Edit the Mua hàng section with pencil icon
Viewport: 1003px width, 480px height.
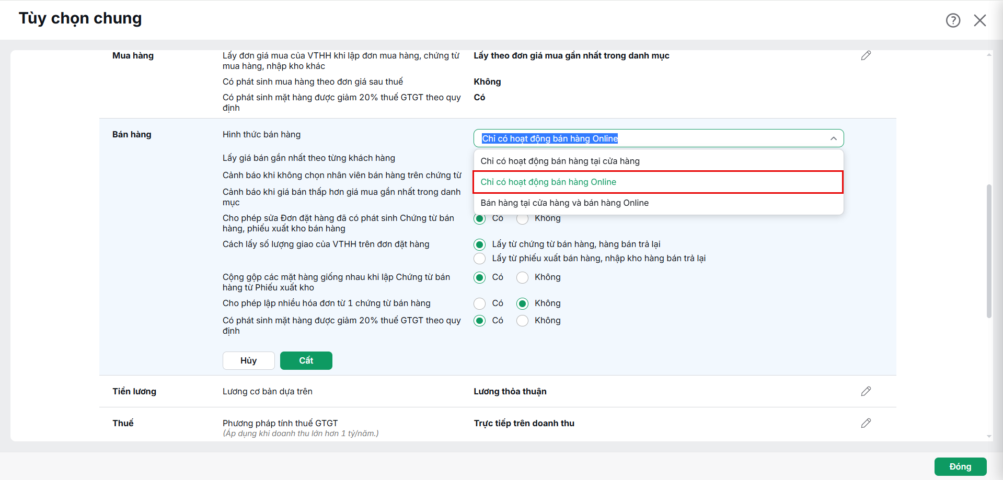[866, 55]
